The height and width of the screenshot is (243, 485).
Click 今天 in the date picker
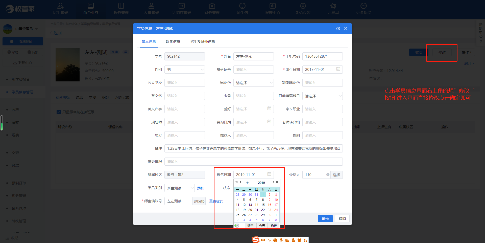pyautogui.click(x=262, y=226)
